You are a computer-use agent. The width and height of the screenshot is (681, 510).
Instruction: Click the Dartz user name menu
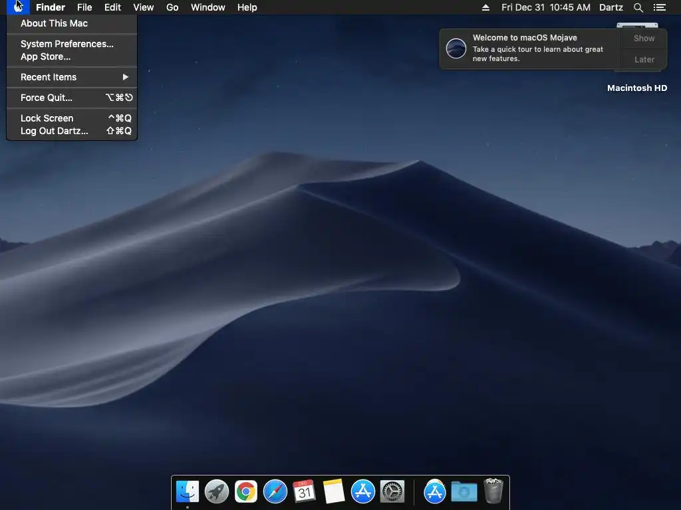611,7
